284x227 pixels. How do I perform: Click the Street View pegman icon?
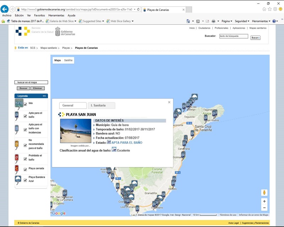[264, 193]
